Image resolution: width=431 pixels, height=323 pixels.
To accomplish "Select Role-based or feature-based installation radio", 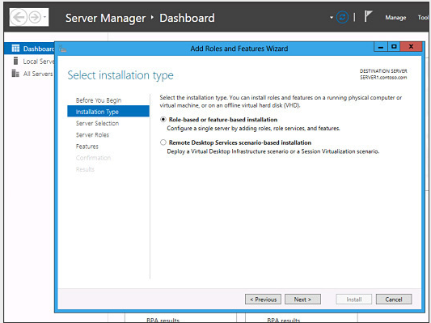I will [163, 120].
